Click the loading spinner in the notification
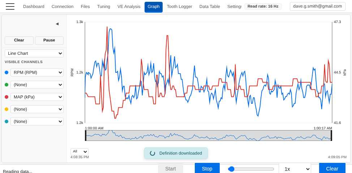The width and height of the screenshot is (352, 173). click(153, 153)
